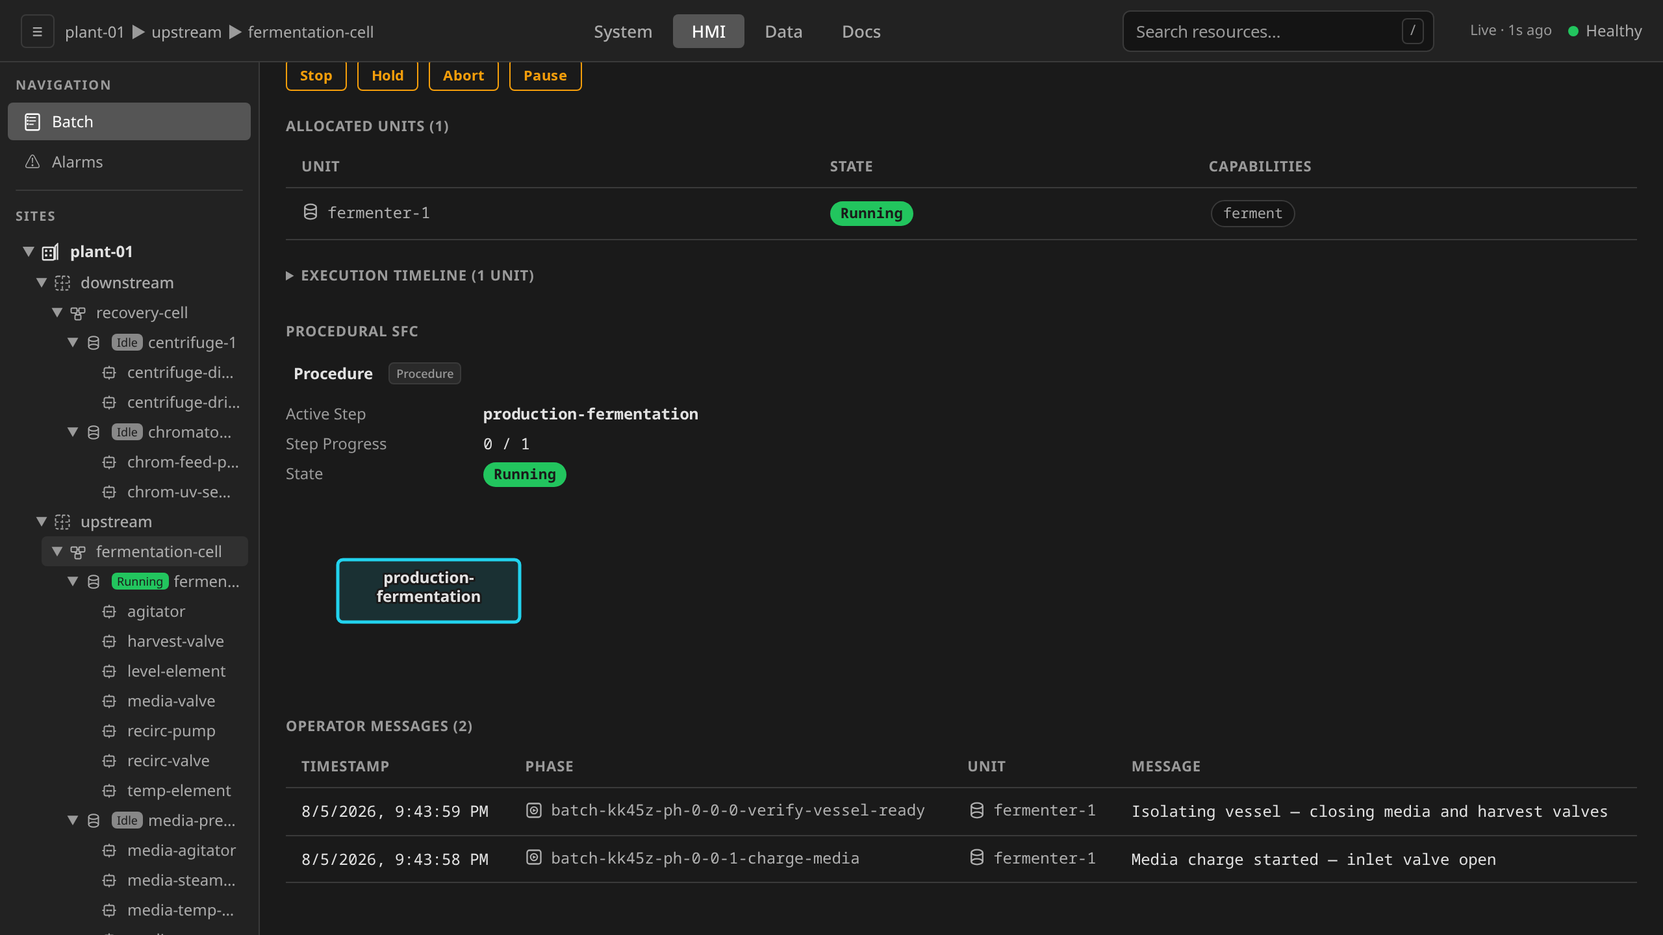Click the Stop batch button
The image size is (1663, 935).
[x=316, y=76]
